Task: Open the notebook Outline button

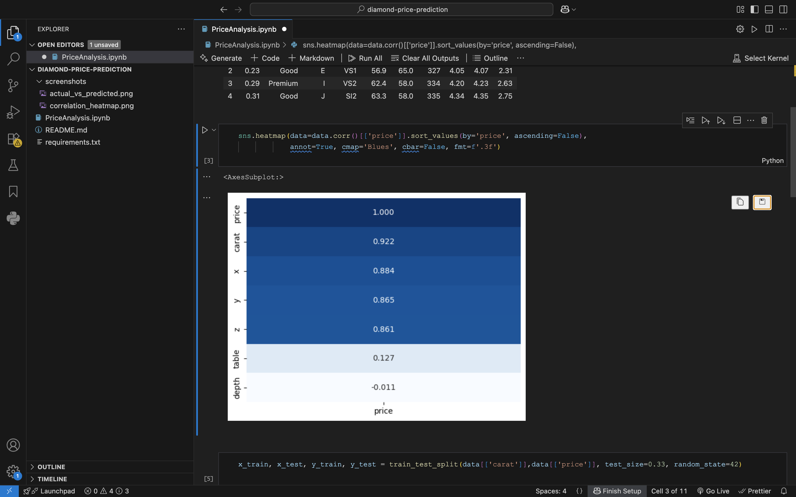Action: click(490, 58)
